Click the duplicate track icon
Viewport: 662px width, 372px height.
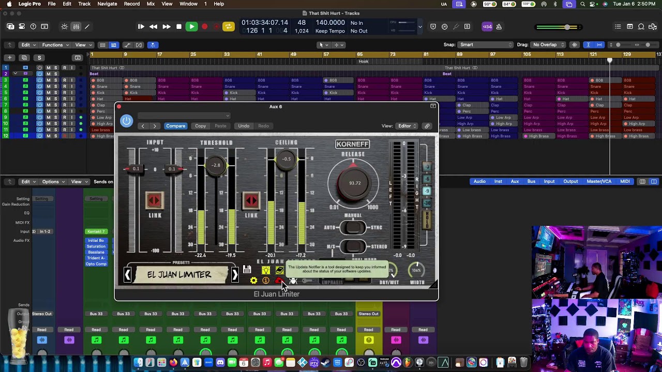coord(24,57)
